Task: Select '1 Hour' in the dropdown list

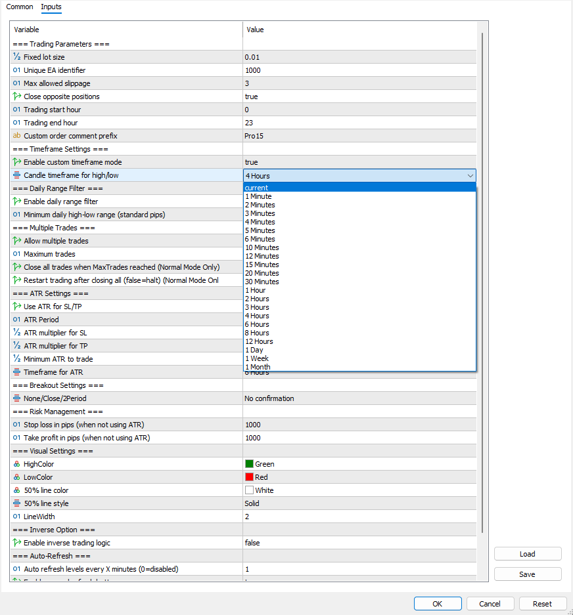Action: tap(359, 290)
